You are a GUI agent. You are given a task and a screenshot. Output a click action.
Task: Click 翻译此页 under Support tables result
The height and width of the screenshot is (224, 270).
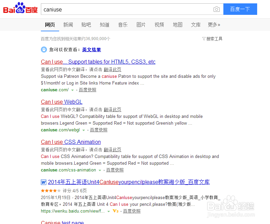point(113,69)
